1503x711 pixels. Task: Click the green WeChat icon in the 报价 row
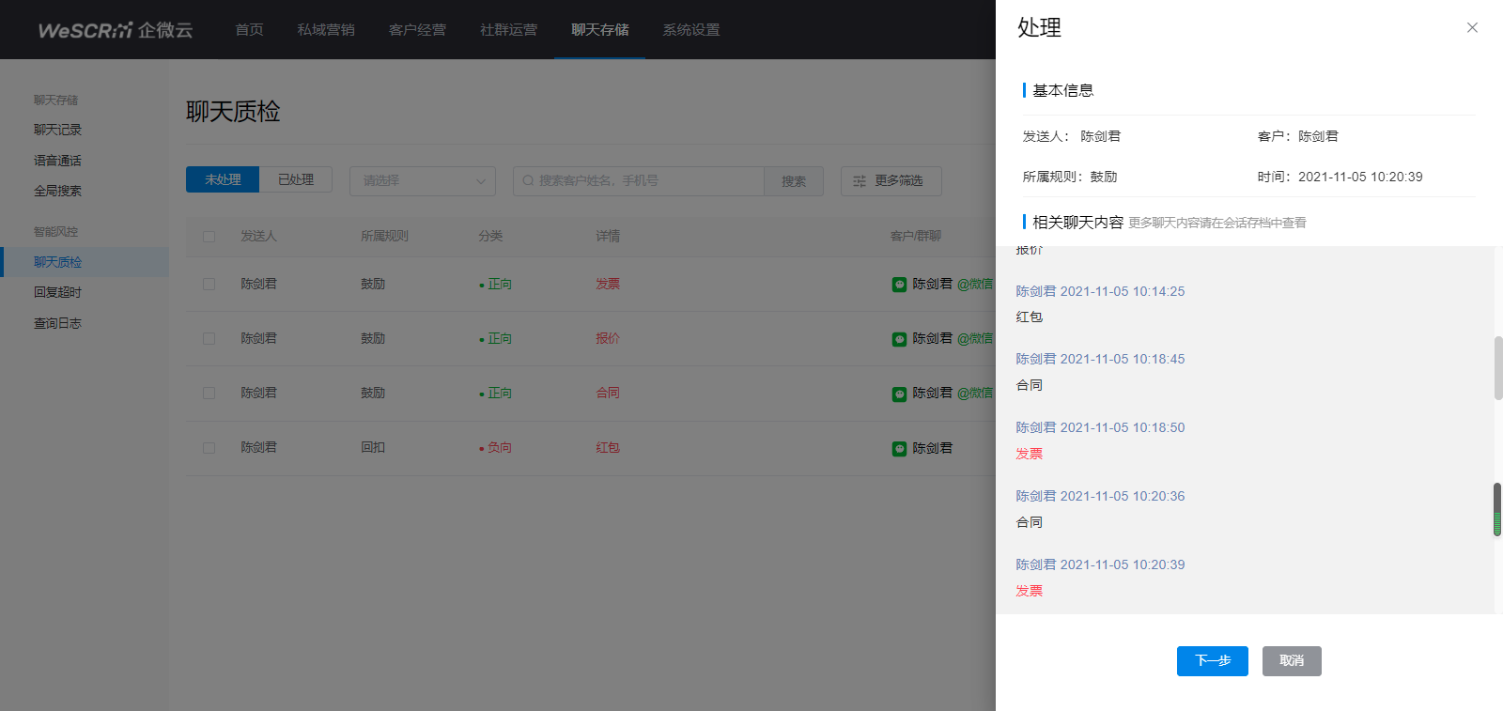point(899,338)
